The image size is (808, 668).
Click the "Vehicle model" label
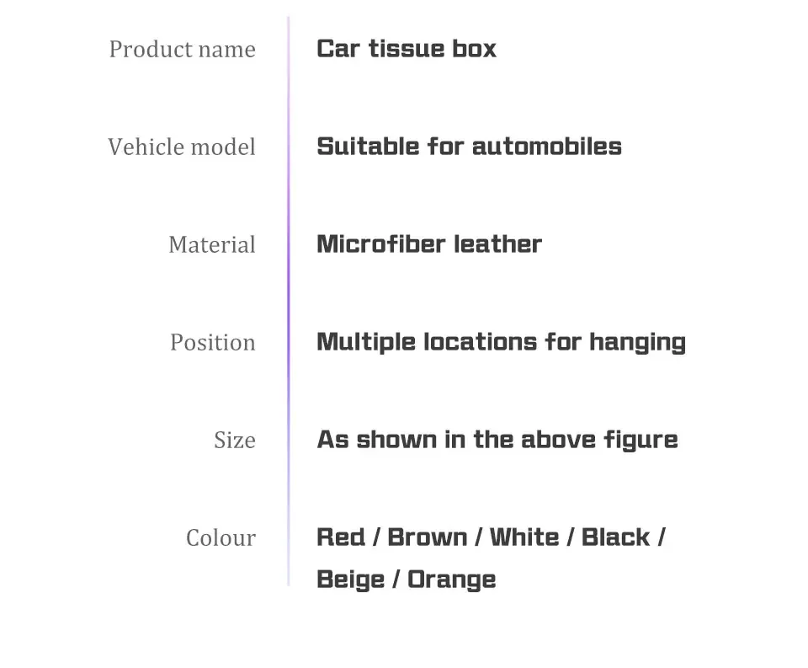tap(181, 147)
